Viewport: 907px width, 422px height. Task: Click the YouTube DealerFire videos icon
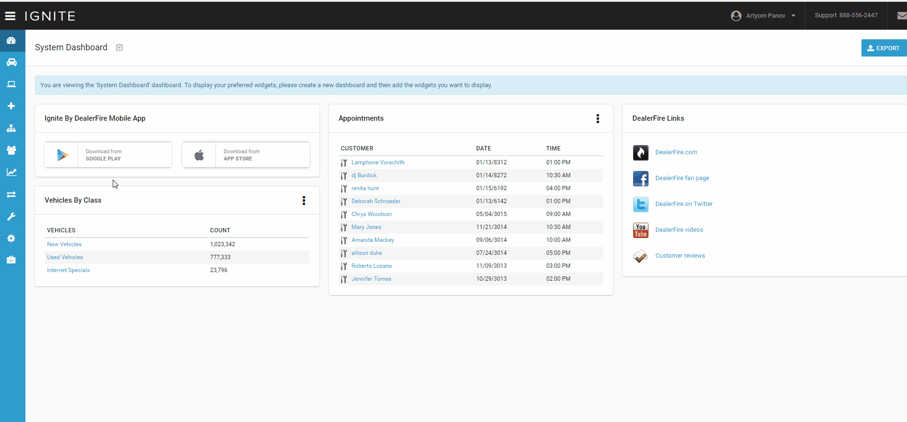[640, 230]
